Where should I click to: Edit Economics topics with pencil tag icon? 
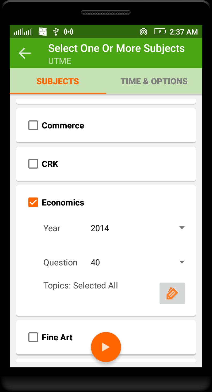pyautogui.click(x=172, y=293)
